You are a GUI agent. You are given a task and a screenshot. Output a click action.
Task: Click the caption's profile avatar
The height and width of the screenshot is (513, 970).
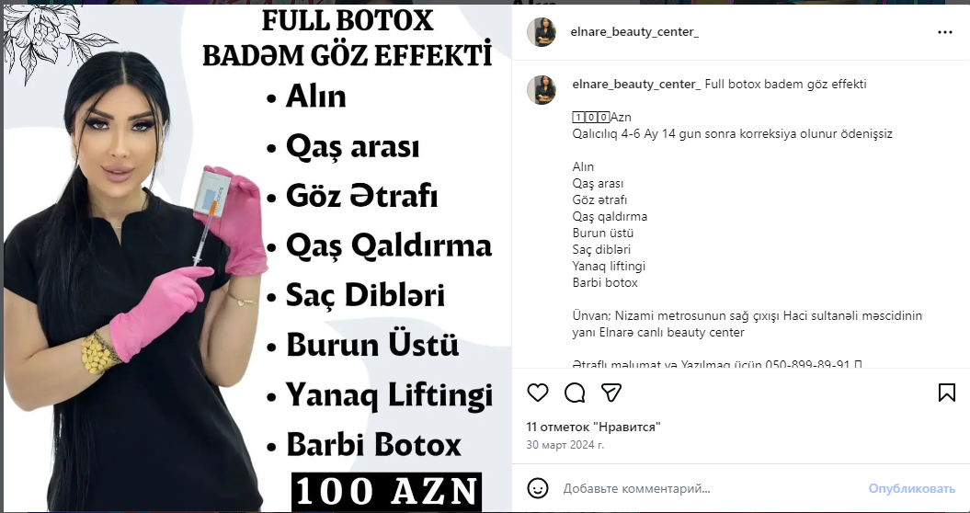click(x=542, y=90)
